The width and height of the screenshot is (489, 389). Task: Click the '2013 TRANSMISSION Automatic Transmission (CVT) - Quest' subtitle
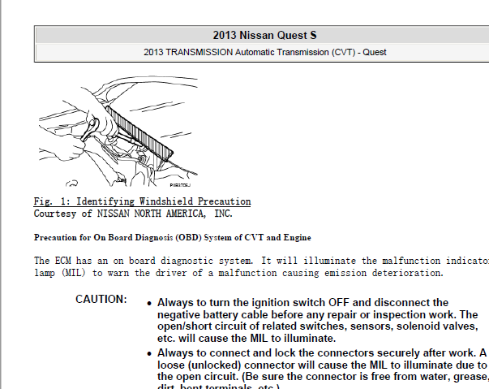[x=264, y=52]
